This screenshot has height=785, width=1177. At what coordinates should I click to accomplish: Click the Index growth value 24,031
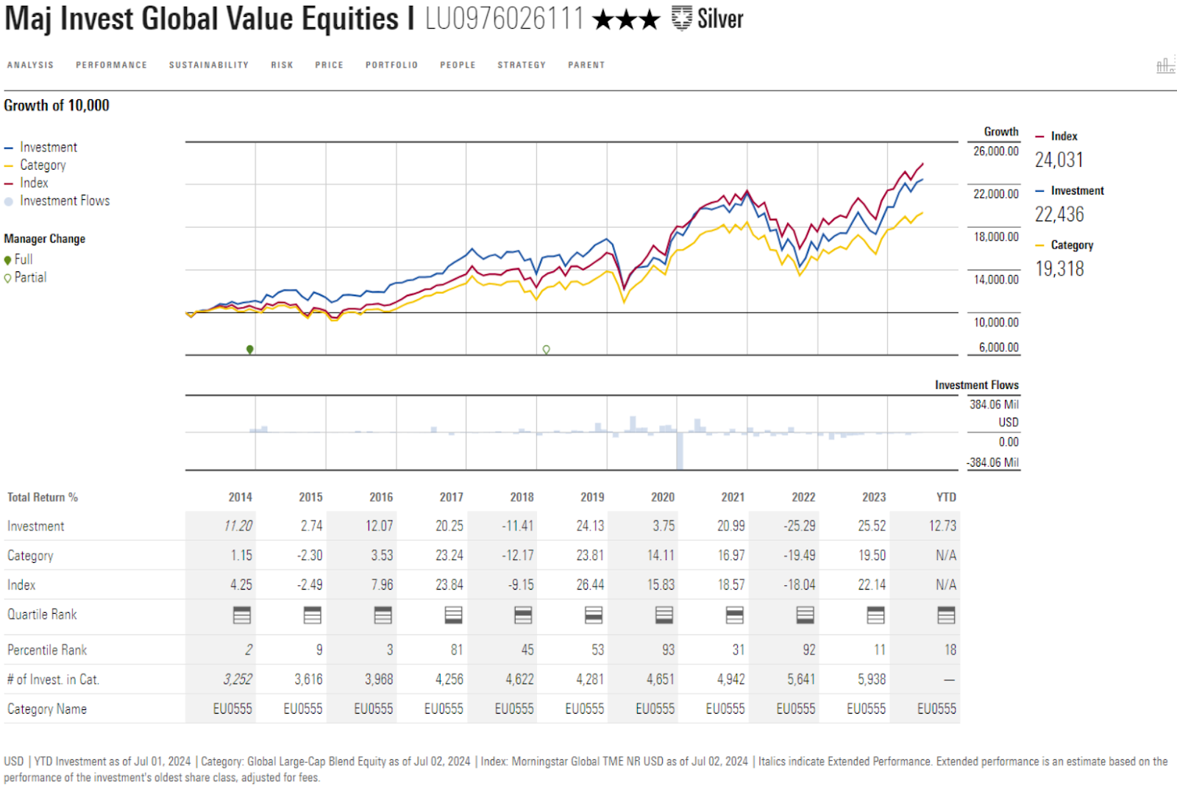(x=1059, y=160)
